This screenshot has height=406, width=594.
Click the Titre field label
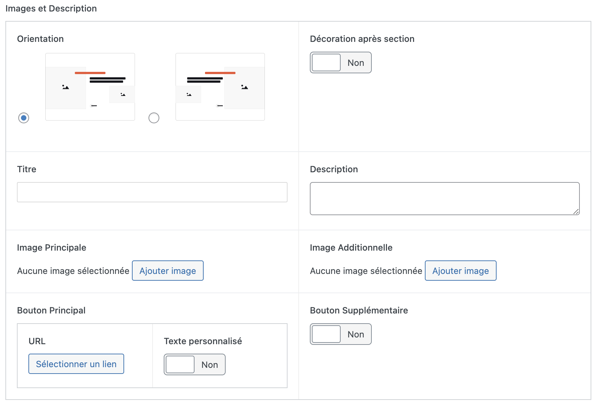click(27, 169)
